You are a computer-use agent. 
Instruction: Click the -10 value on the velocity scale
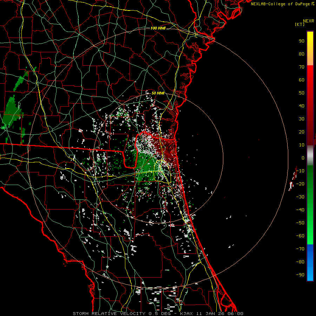[x=300, y=171]
